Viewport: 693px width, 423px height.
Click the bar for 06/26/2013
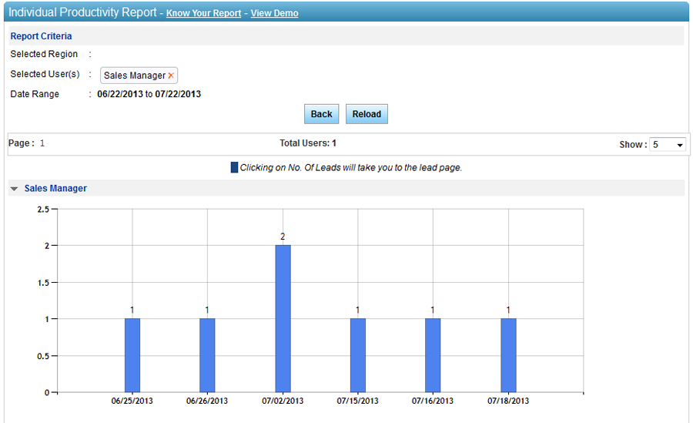point(207,355)
